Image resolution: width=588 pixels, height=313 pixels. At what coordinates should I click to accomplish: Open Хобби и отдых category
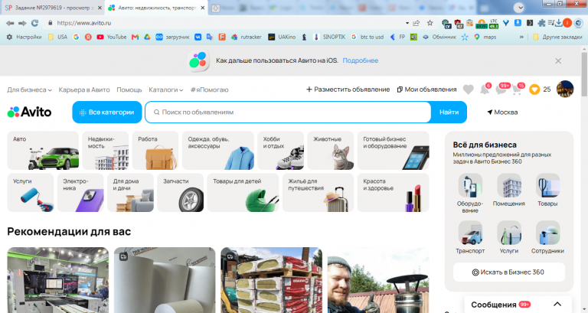click(x=280, y=150)
